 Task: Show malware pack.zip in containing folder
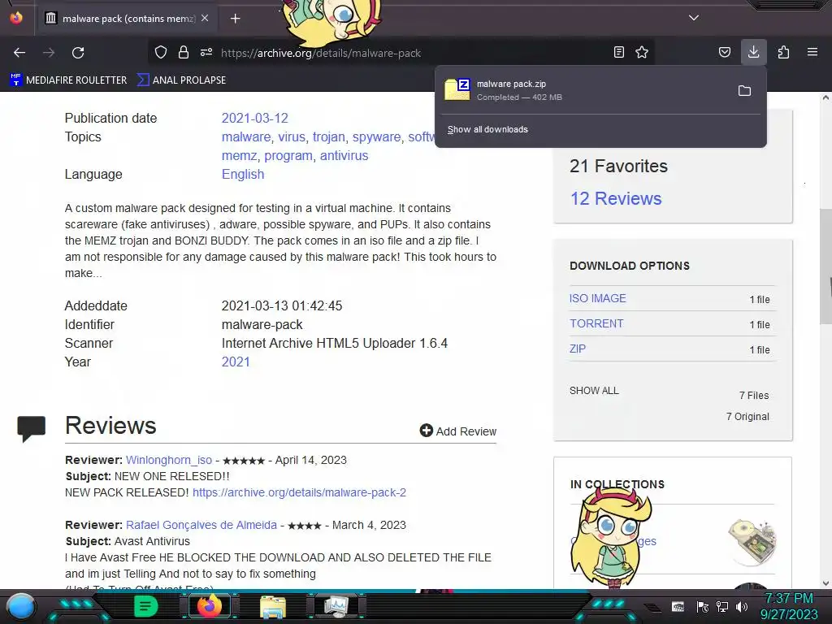pos(744,91)
